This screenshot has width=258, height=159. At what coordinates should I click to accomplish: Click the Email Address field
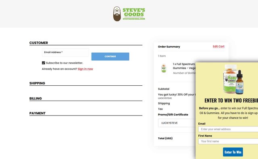click(x=65, y=52)
